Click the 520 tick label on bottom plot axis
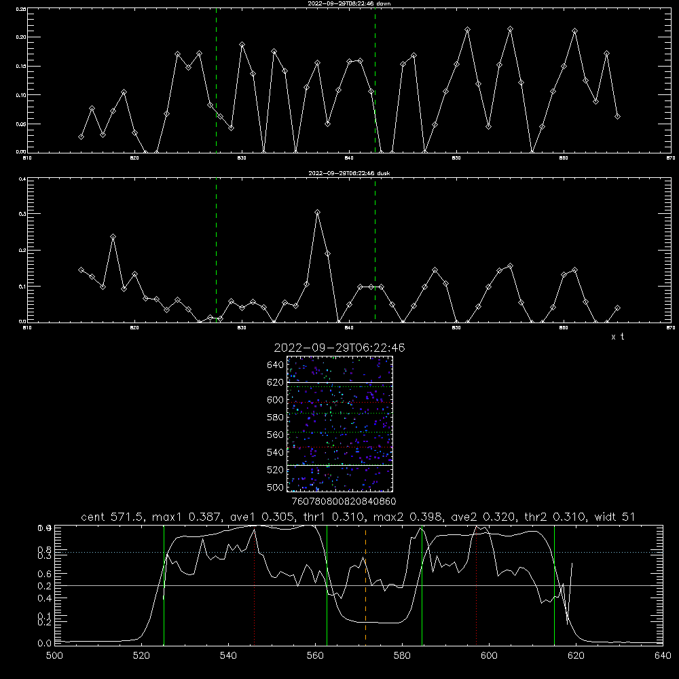Image resolution: width=679 pixels, height=679 pixels. point(141,656)
